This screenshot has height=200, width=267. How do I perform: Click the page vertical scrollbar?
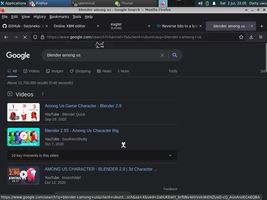(266, 56)
